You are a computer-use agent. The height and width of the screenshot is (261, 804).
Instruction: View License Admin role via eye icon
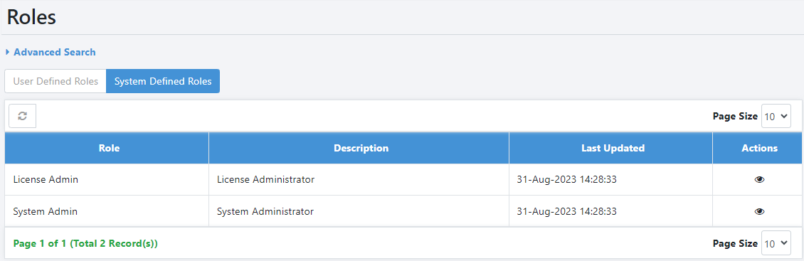pos(759,179)
